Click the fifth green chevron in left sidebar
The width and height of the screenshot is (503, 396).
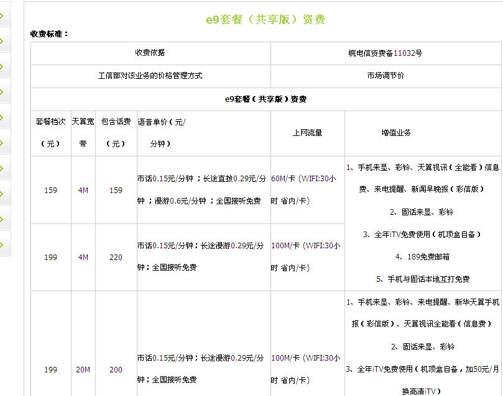click(2, 118)
